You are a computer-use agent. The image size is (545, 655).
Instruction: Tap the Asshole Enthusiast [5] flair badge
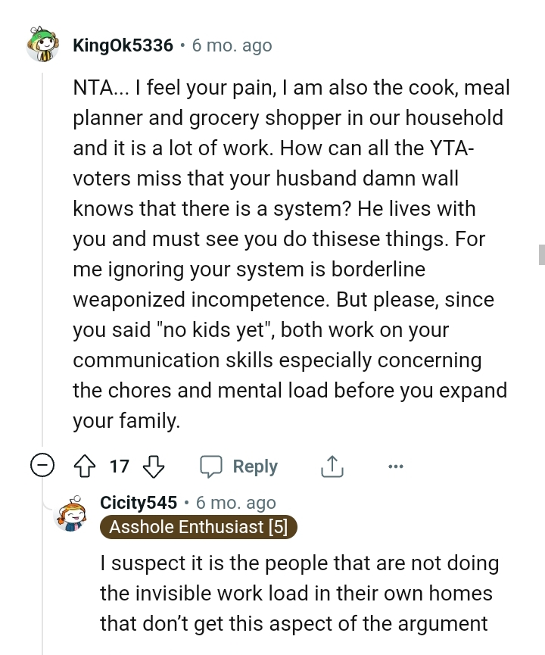pyautogui.click(x=198, y=527)
